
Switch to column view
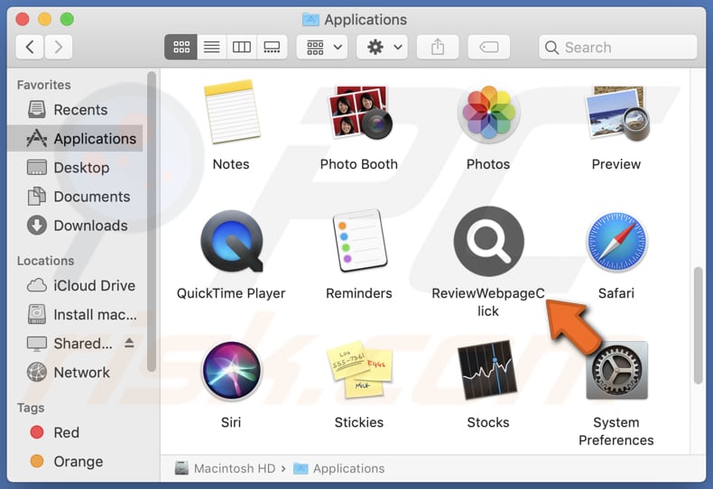point(242,47)
